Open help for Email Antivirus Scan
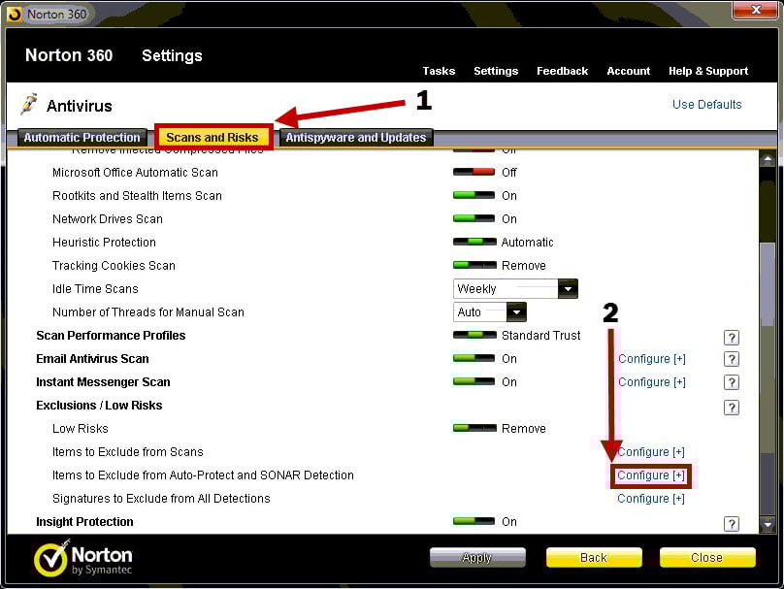 (x=732, y=359)
